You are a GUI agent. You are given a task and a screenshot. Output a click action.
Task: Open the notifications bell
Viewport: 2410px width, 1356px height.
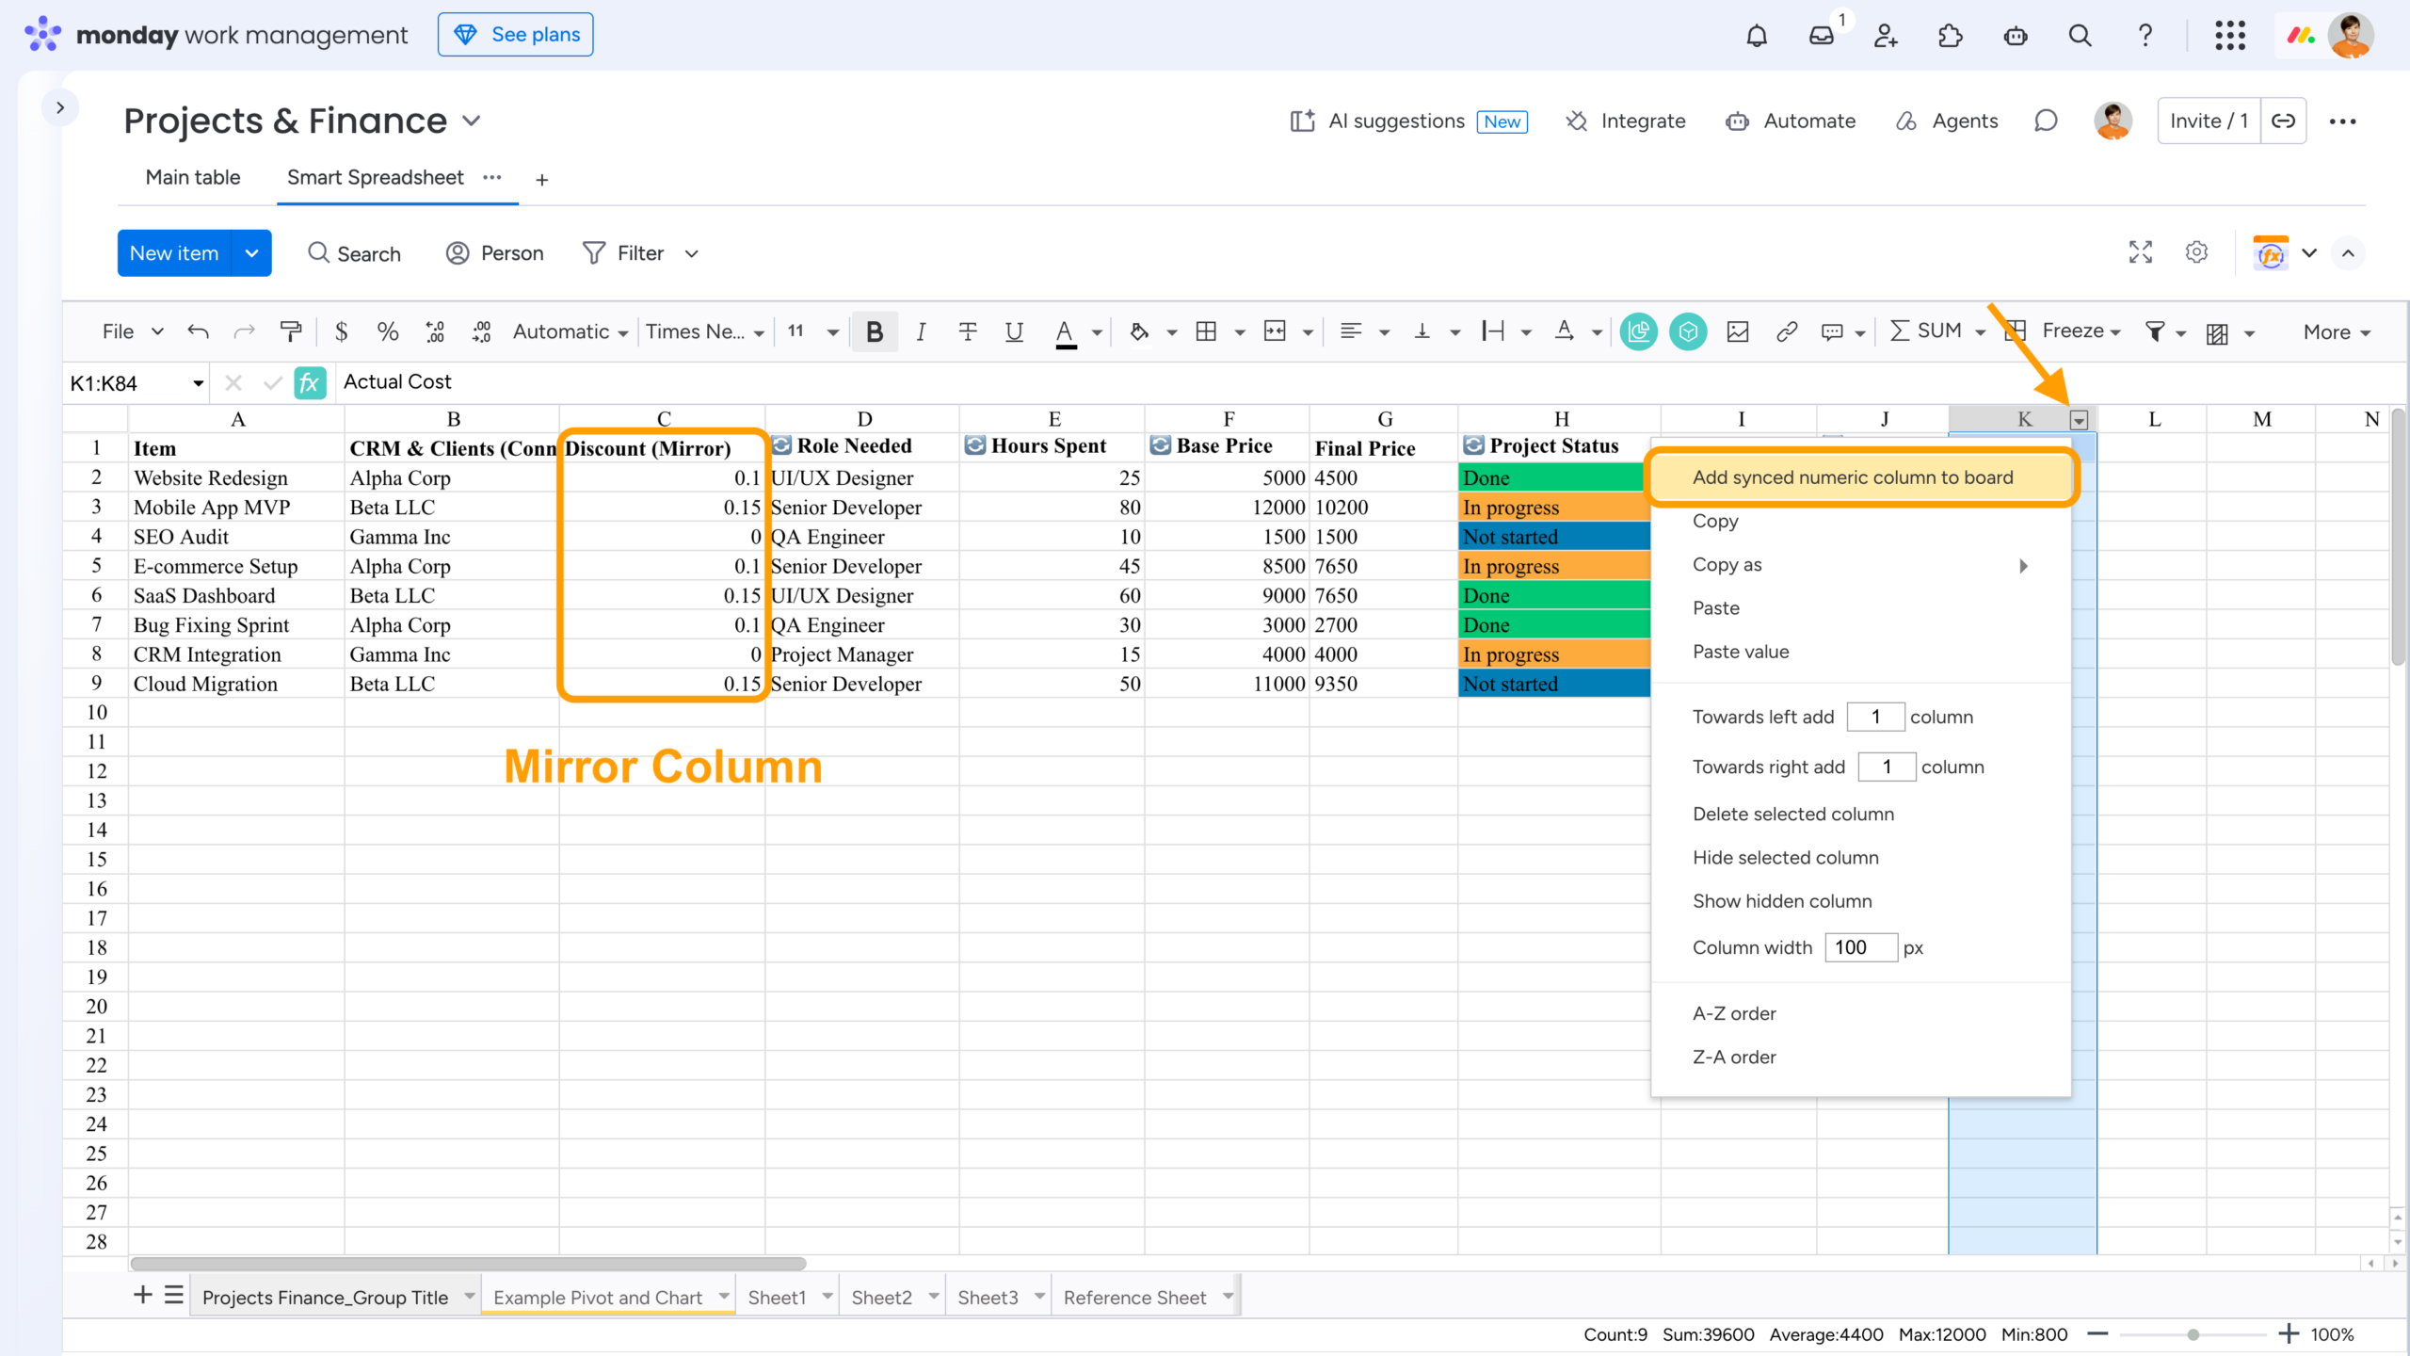click(x=1757, y=36)
